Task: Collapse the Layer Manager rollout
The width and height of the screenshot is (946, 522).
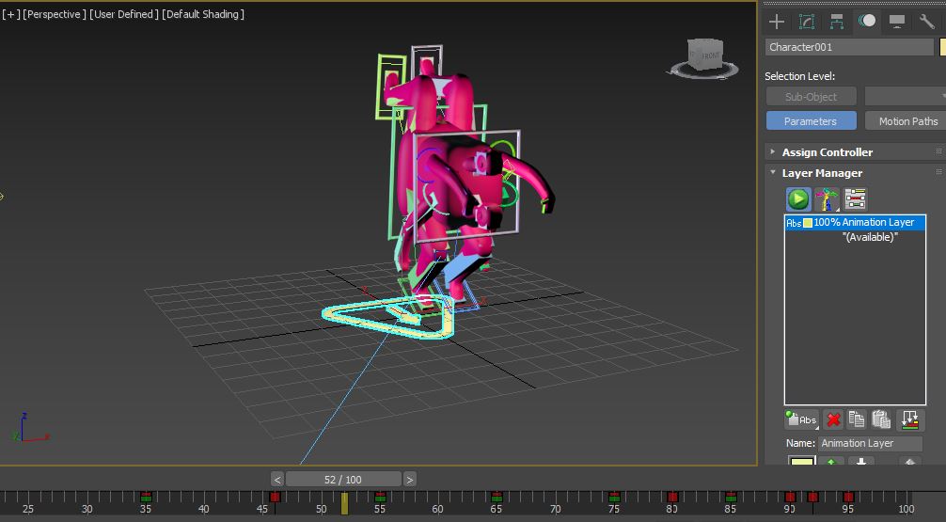Action: [821, 173]
